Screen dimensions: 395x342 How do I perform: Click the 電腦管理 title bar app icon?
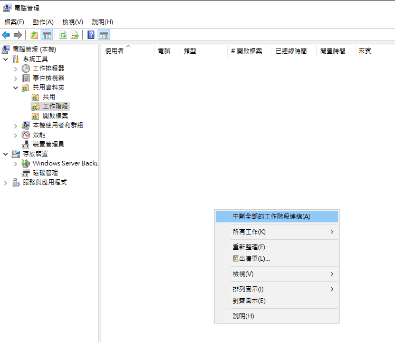tap(7, 8)
